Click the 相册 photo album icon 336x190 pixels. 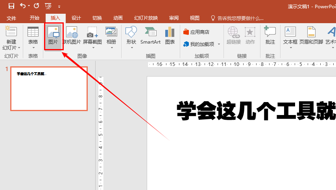[111, 32]
